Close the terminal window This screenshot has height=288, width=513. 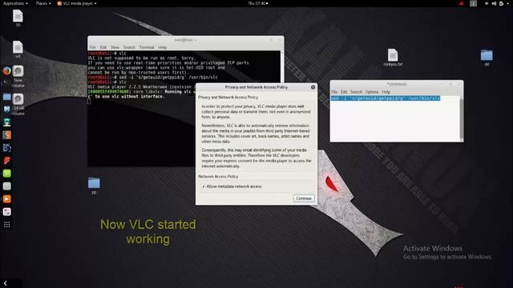click(x=280, y=40)
